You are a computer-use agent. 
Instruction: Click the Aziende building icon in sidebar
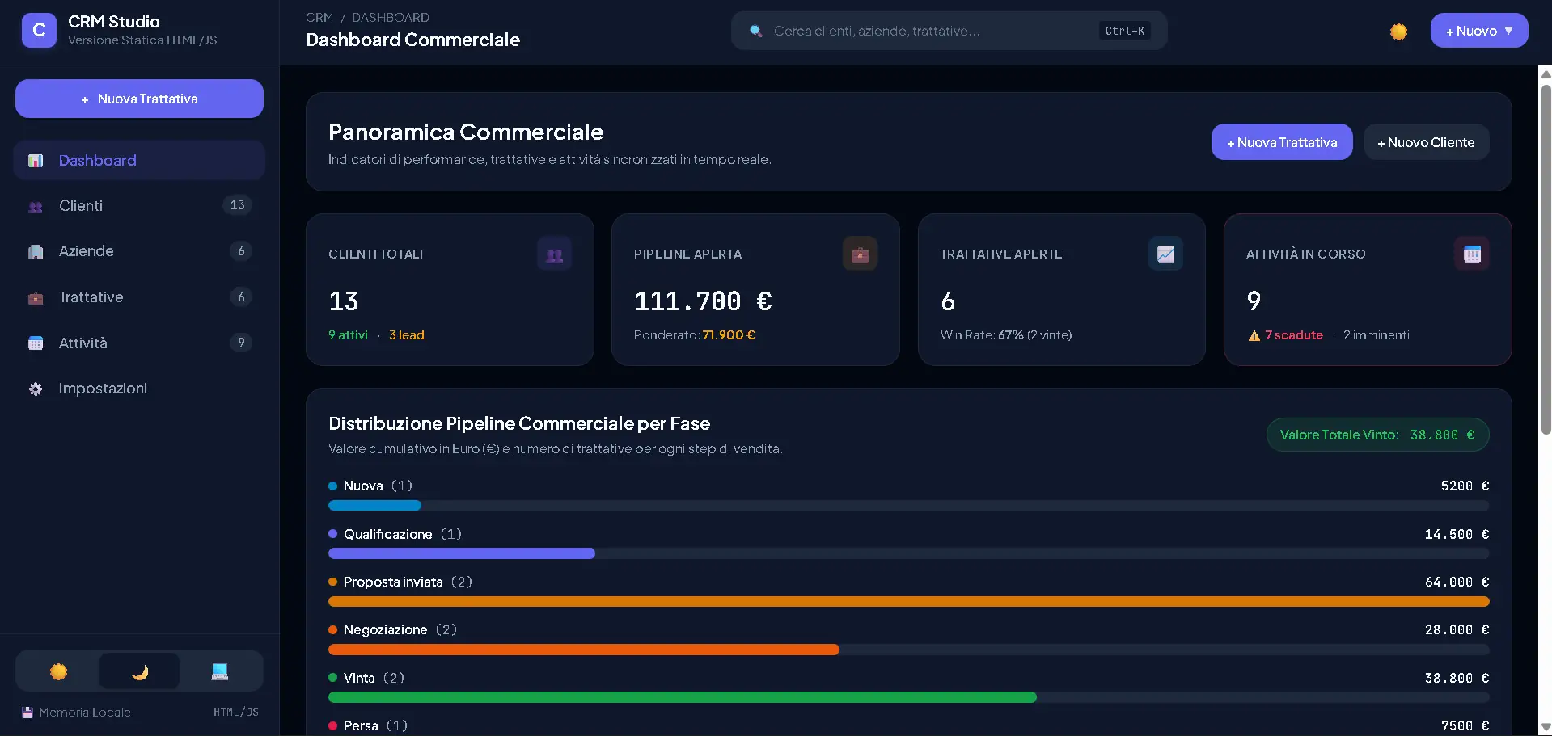click(36, 252)
